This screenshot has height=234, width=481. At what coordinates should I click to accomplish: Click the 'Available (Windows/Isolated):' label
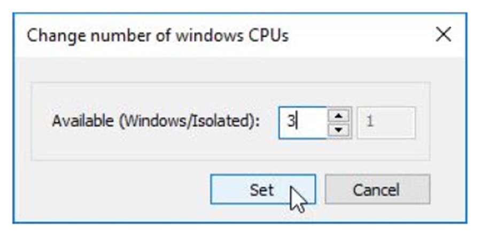[x=156, y=122]
